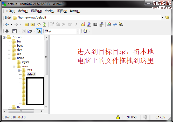Viewport: 173px width, 122px height.
Task: Click the stacked documents copy icon
Action: pos(30,31)
